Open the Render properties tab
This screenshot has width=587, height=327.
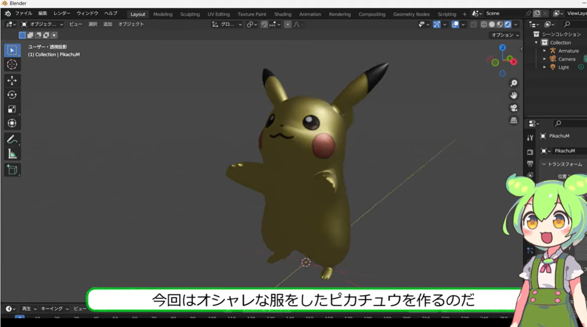click(x=530, y=152)
